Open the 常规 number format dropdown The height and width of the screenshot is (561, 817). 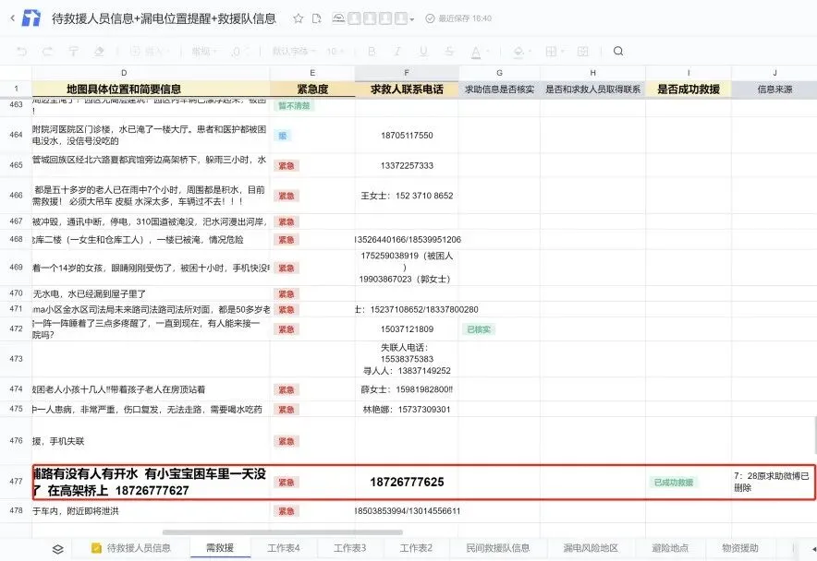coord(203,51)
